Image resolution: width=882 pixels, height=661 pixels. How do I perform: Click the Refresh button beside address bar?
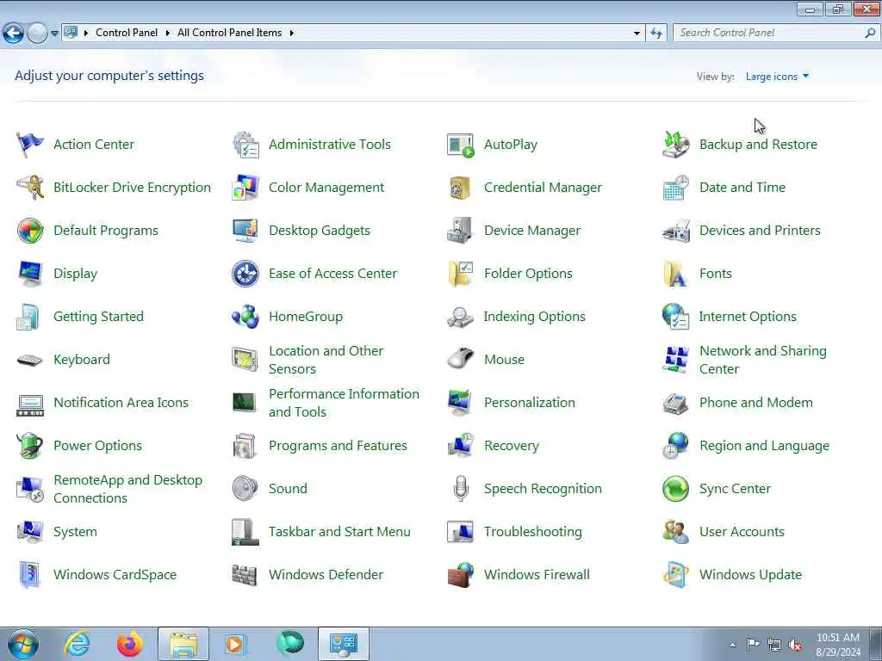coord(655,34)
